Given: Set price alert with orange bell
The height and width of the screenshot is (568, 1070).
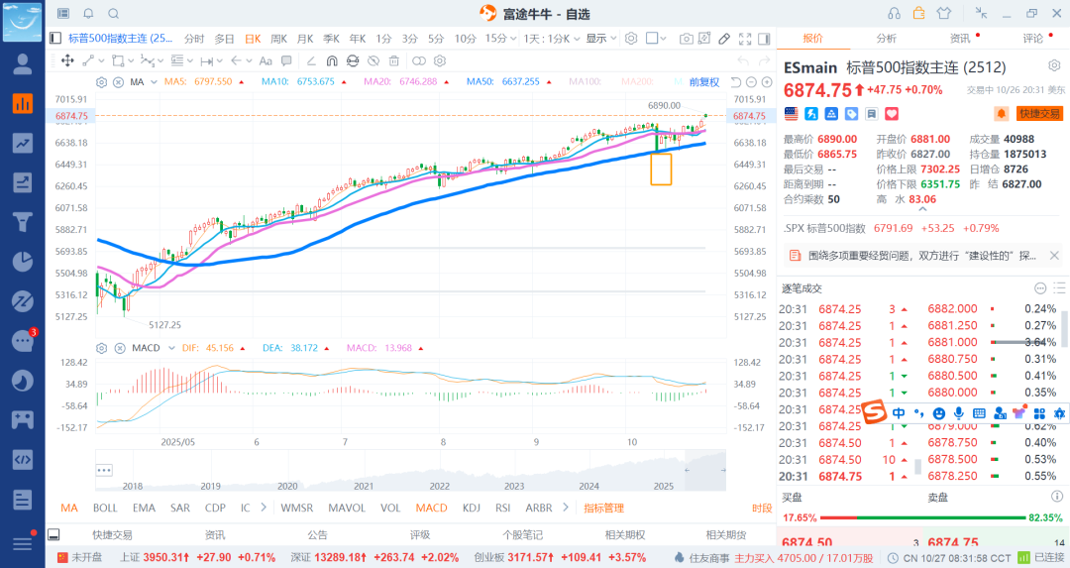Looking at the screenshot, I should (x=1001, y=113).
